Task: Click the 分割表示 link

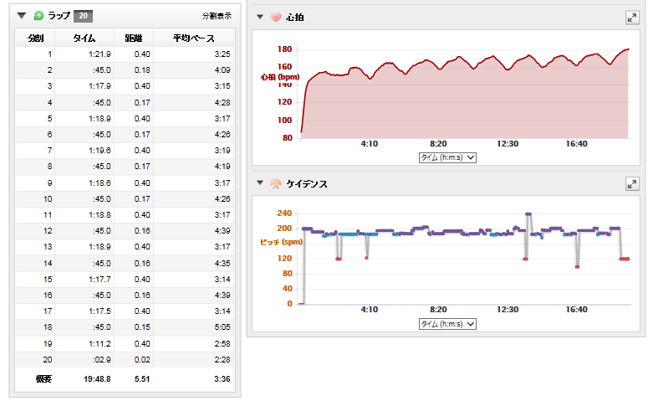Action: pyautogui.click(x=217, y=16)
